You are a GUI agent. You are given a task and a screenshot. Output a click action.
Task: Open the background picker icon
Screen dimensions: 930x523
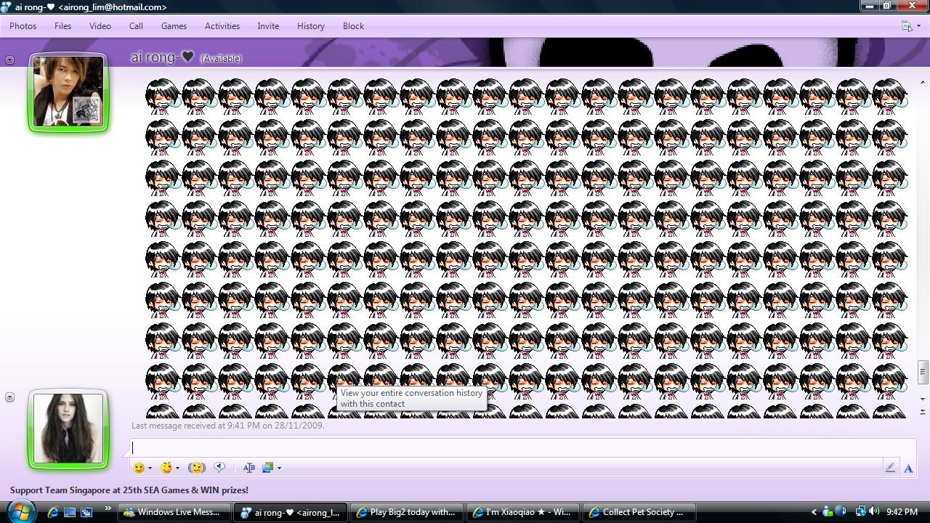(x=267, y=468)
